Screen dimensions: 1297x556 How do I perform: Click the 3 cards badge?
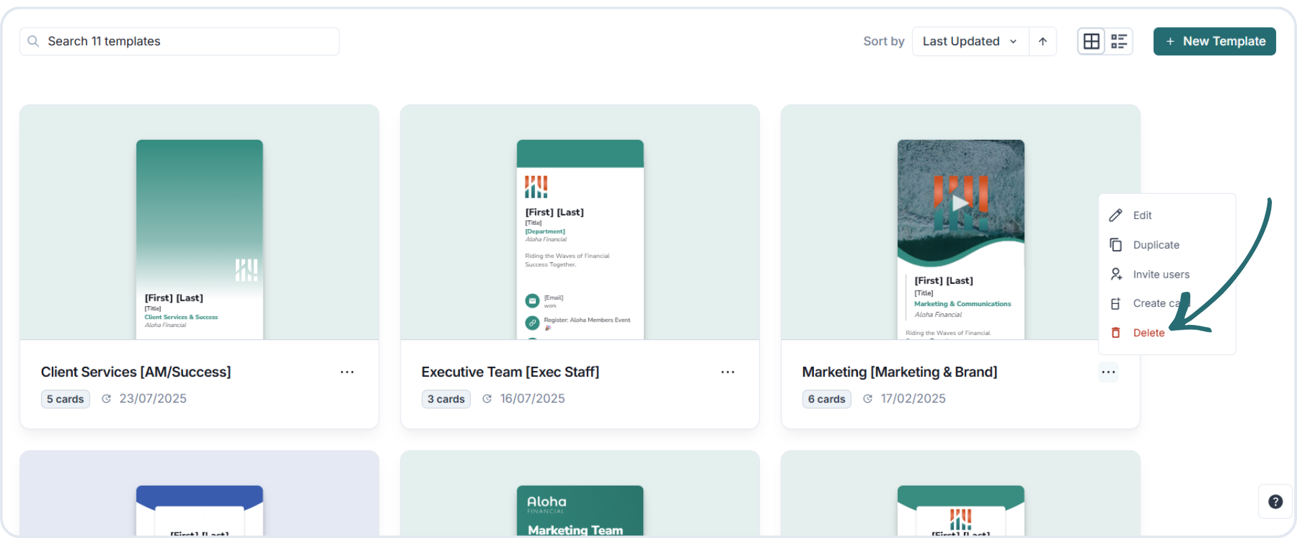point(446,399)
